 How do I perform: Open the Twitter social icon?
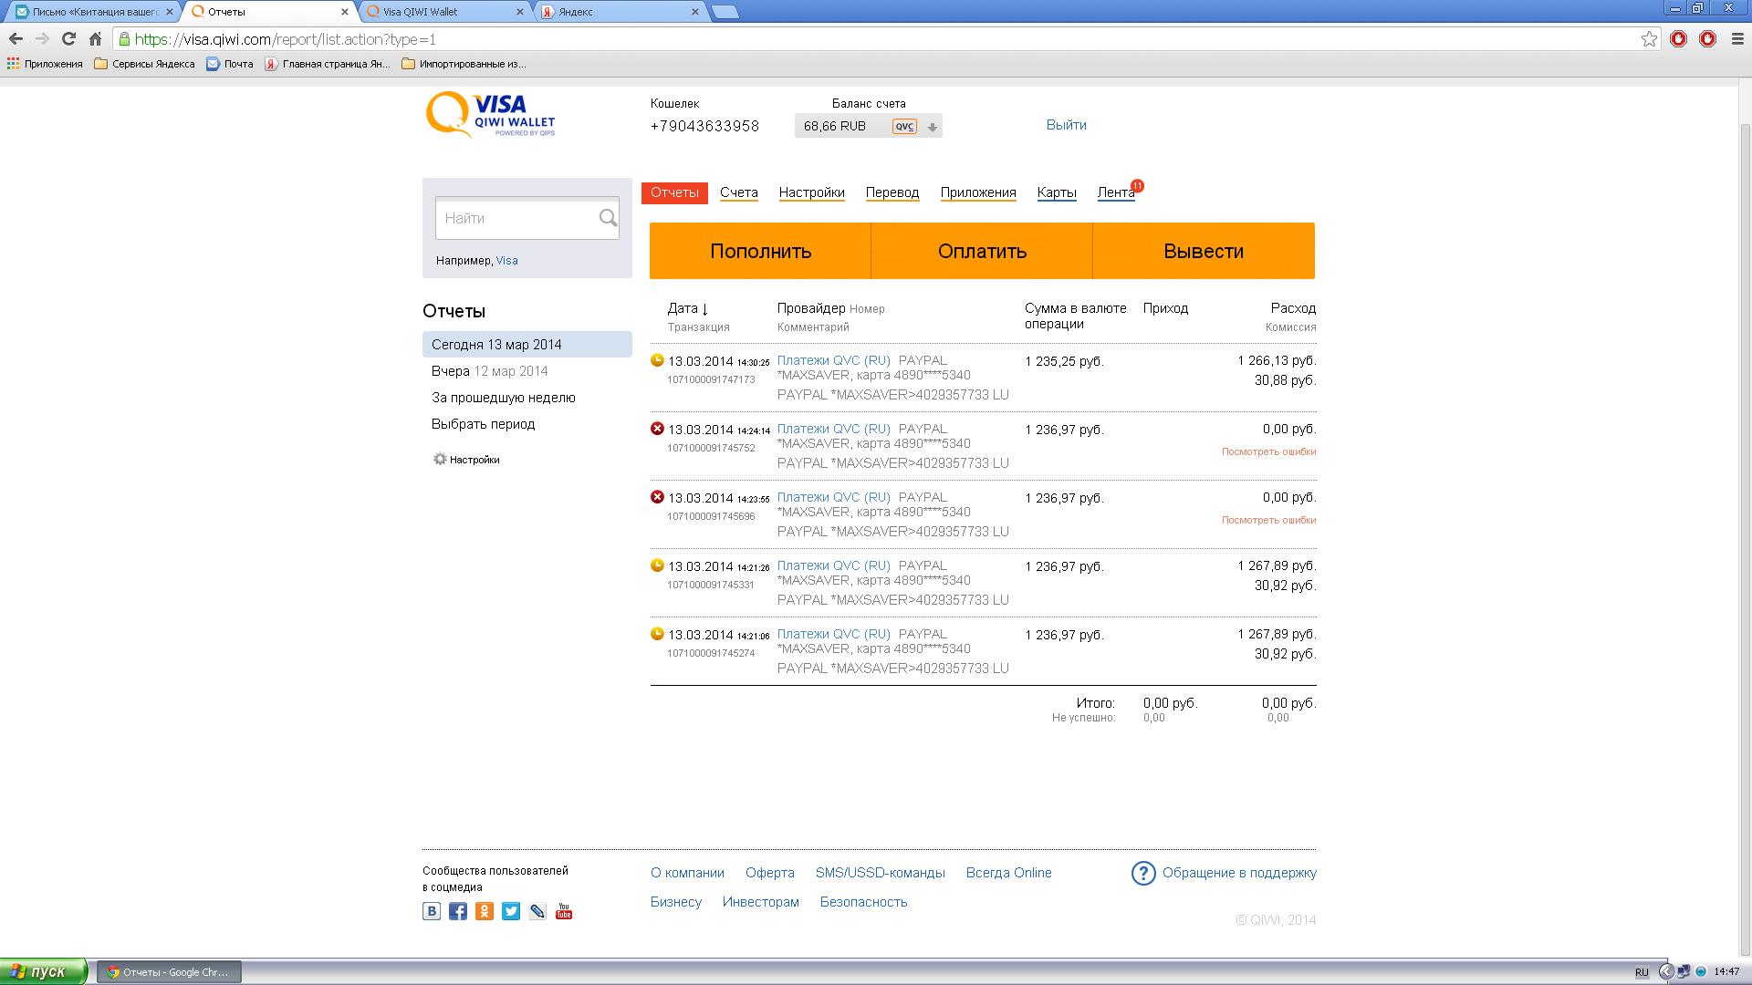point(511,911)
